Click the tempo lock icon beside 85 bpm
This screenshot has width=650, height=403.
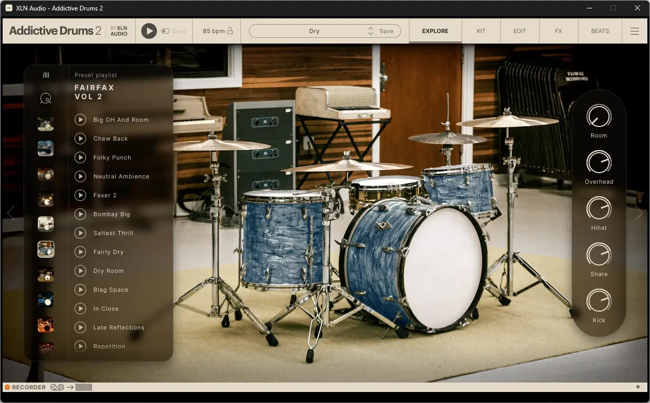pos(230,30)
